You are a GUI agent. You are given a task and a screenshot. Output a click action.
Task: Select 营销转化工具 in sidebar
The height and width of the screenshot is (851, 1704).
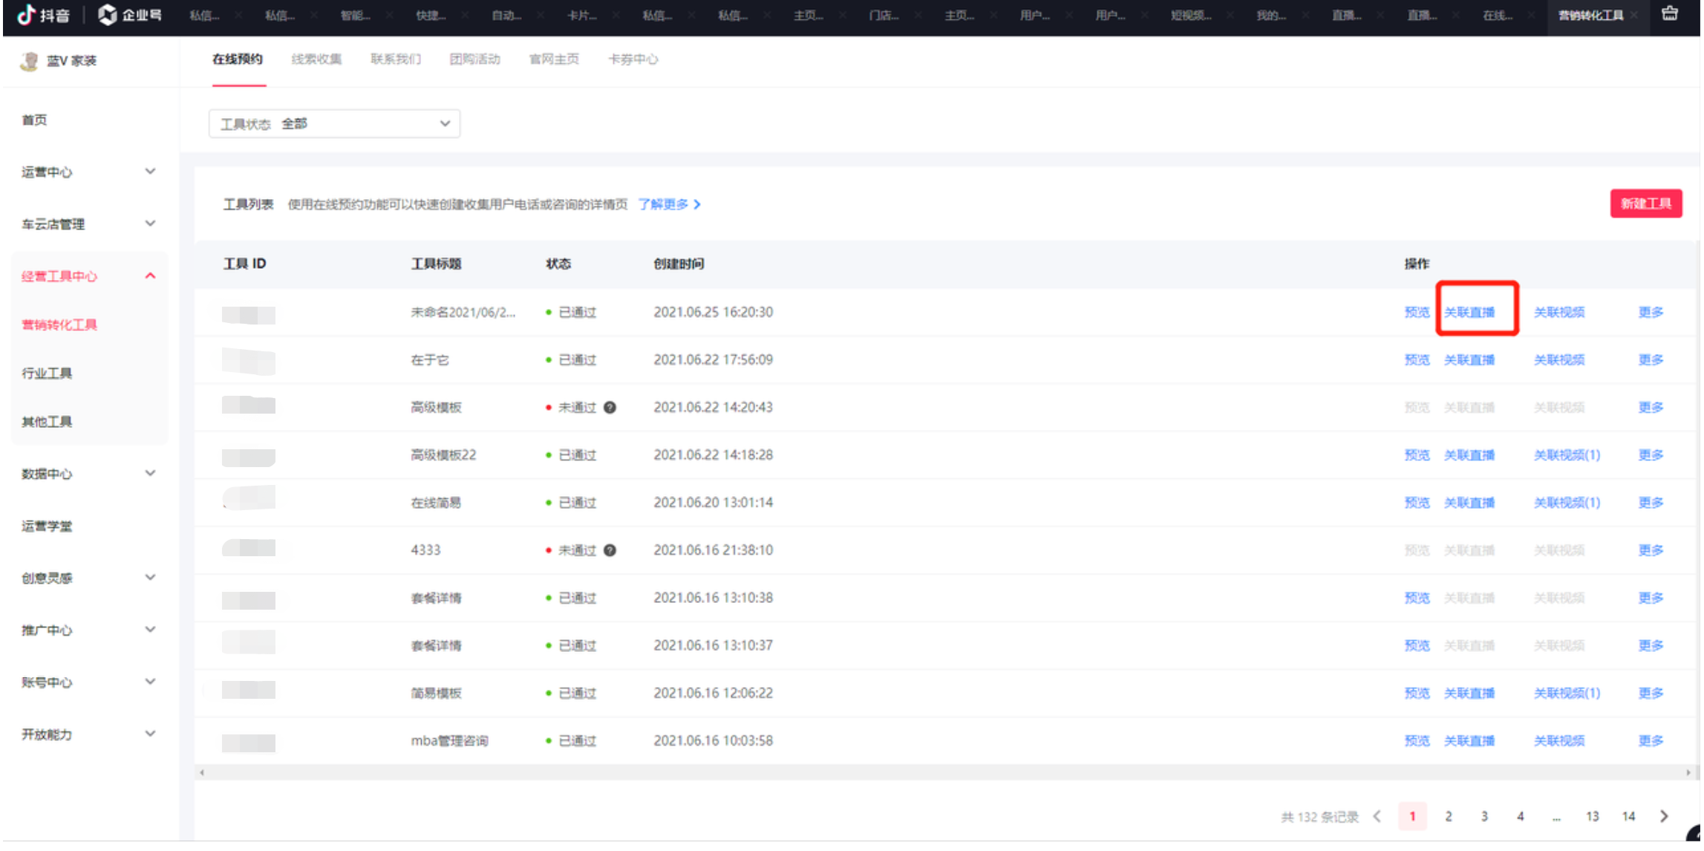click(x=59, y=325)
